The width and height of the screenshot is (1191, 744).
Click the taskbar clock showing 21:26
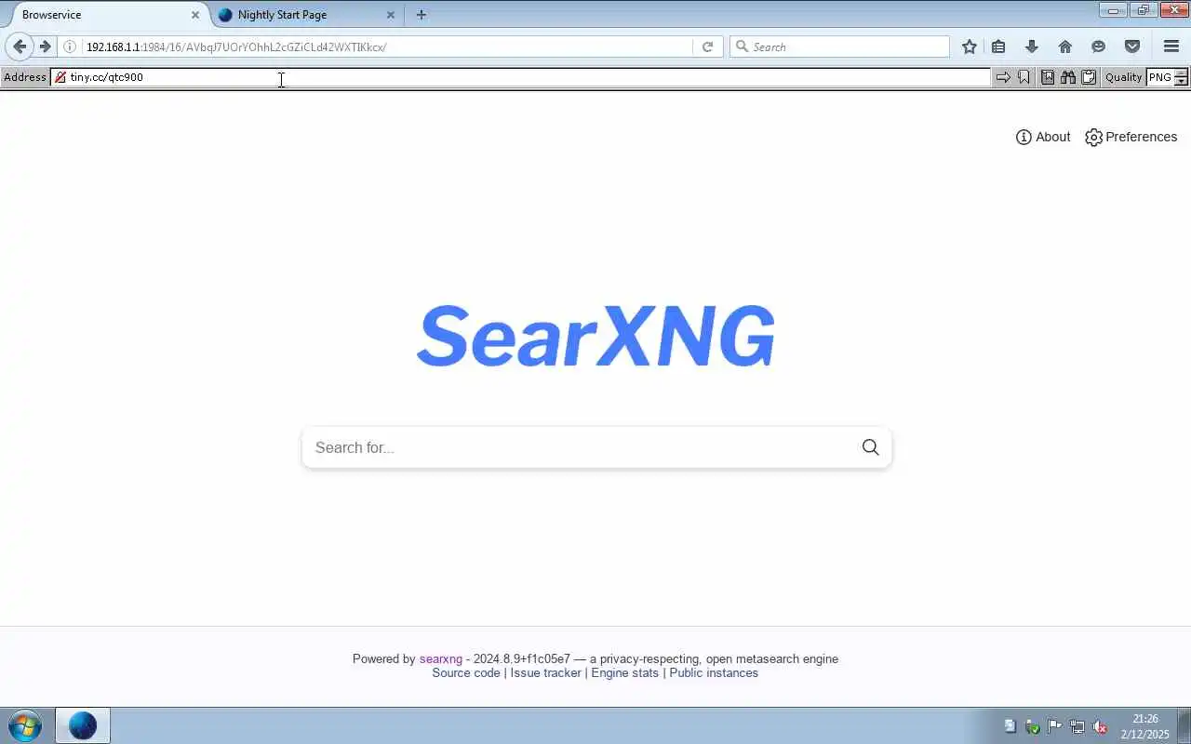pos(1145,726)
